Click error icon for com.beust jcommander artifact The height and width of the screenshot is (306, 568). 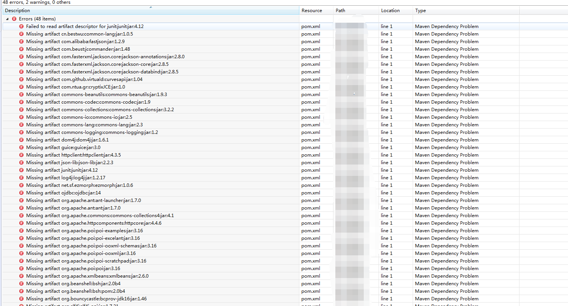click(x=22, y=49)
